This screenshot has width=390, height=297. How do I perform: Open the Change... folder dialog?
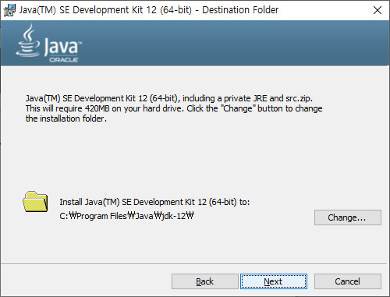348,217
